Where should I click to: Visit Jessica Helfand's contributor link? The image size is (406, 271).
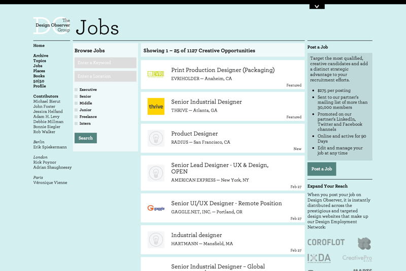pyautogui.click(x=48, y=112)
